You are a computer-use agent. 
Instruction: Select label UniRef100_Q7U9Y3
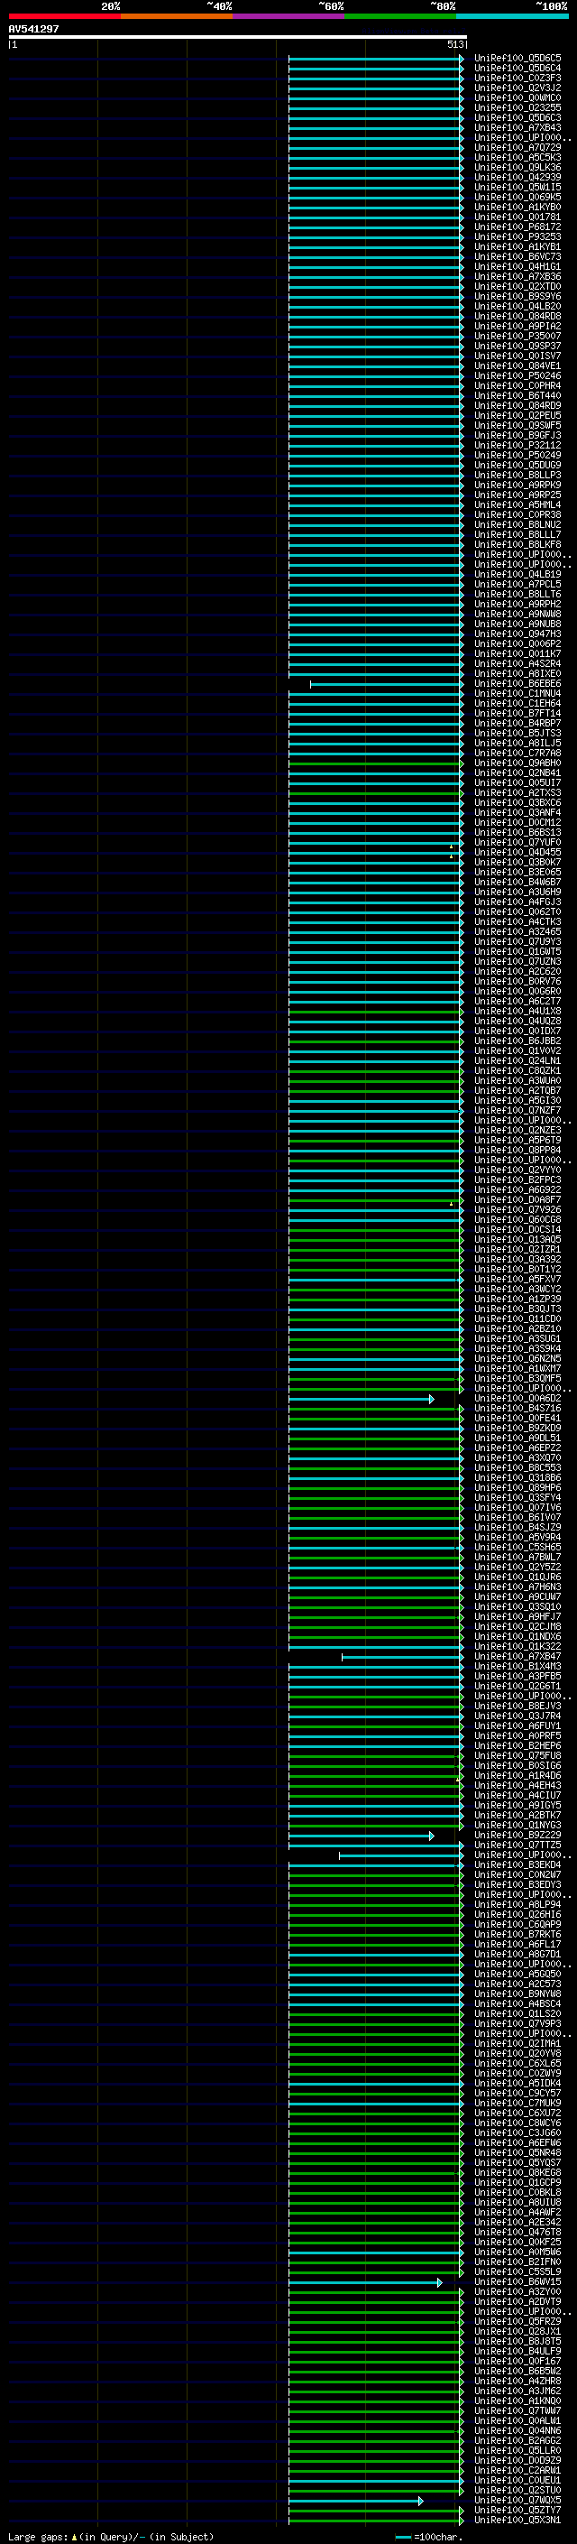517,941
